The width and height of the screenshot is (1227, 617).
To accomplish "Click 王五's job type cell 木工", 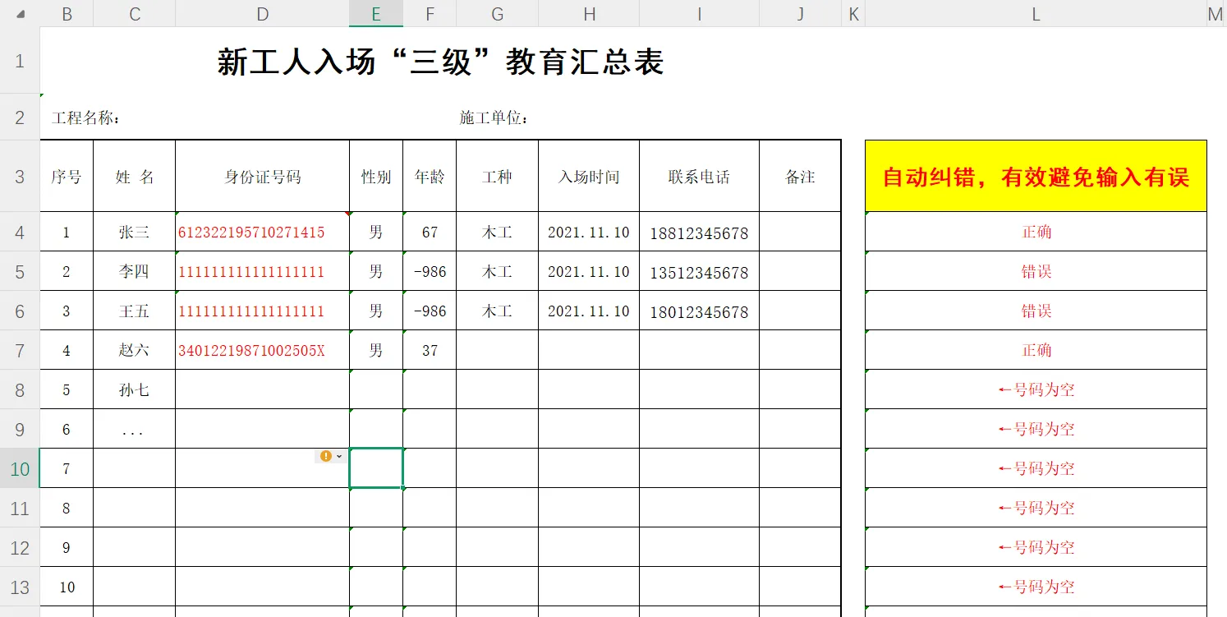I will tap(498, 311).
